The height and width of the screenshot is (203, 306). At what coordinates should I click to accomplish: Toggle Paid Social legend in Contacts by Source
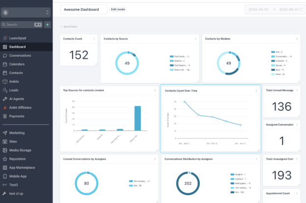point(179,56)
